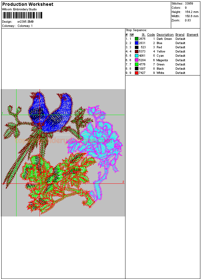This screenshot has width=201, height=279.
Task: Click Default brand in the Dark Green row
Action: coord(180,39)
